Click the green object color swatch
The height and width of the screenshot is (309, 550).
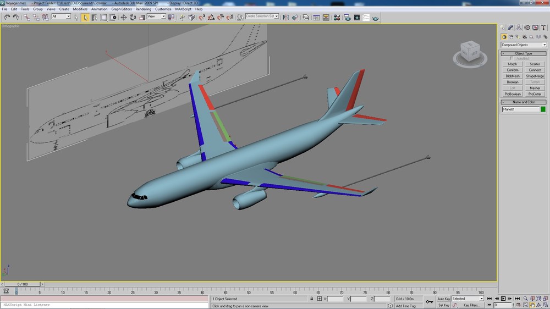[x=543, y=109]
